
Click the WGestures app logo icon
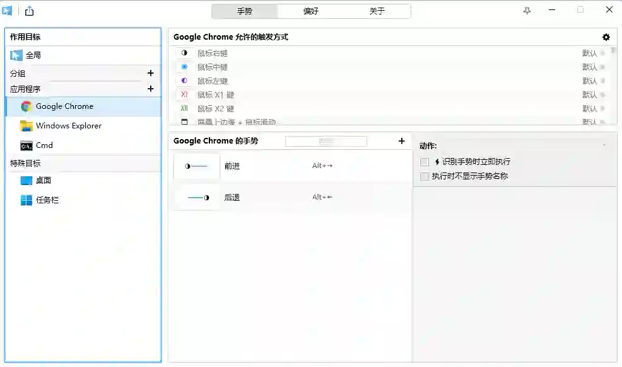(7, 11)
